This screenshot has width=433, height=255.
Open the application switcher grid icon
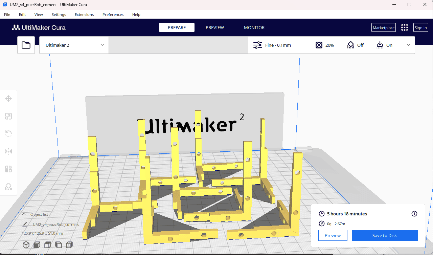[404, 27]
